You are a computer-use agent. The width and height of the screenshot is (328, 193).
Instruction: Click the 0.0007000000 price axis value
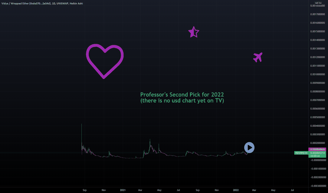(x=317, y=100)
